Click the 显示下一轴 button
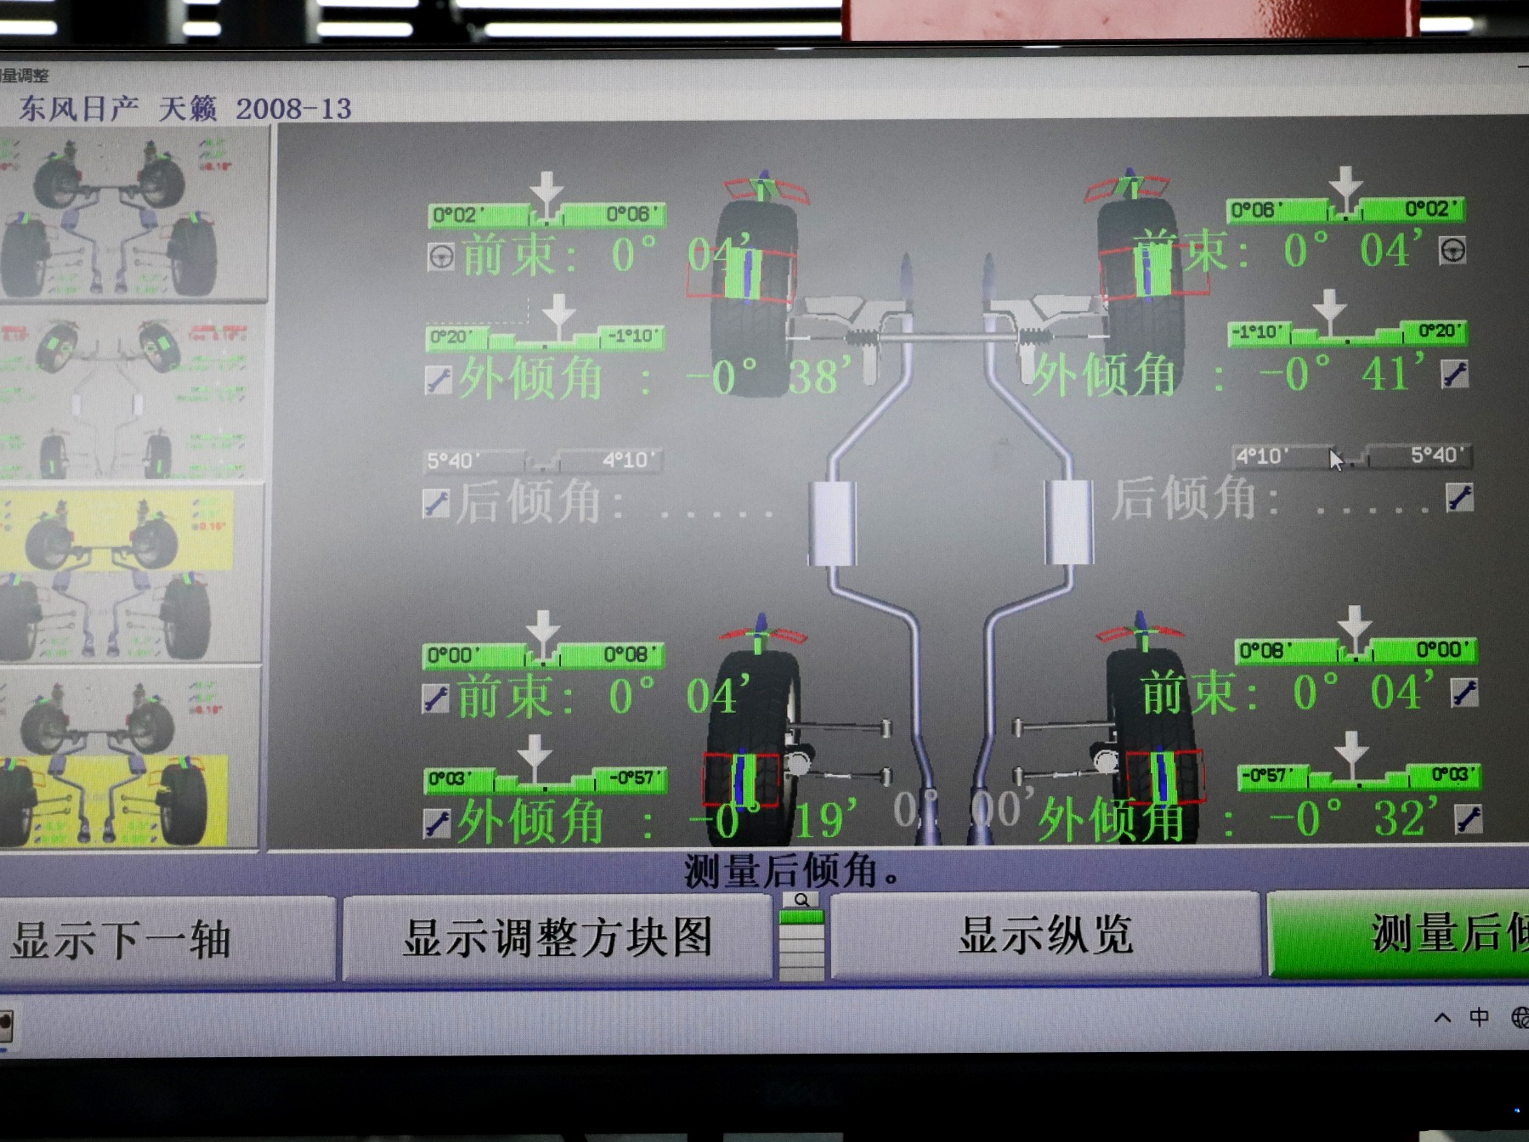This screenshot has height=1142, width=1529. tap(167, 940)
